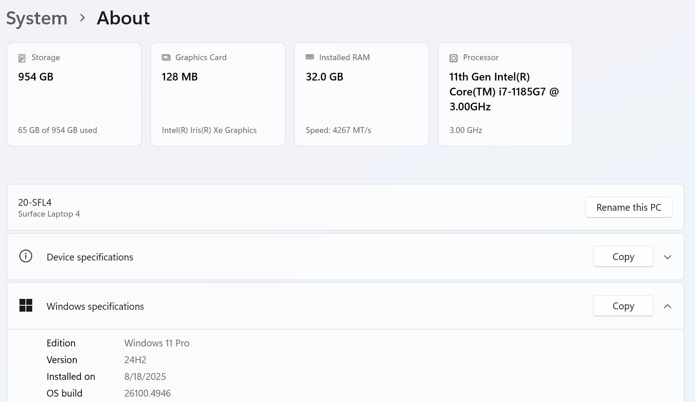Screen dimensions: 695x402
Task: Click 'Surface Laptop 4' model text
Action: tap(49, 214)
